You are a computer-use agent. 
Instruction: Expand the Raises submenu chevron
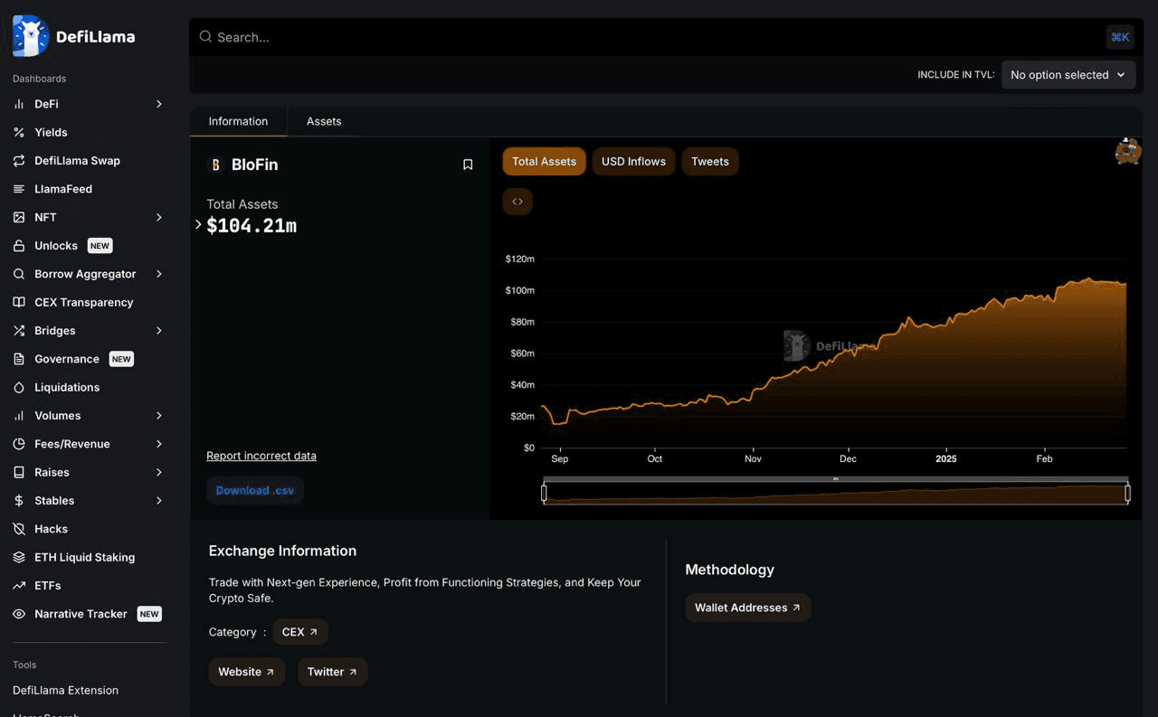coord(159,472)
